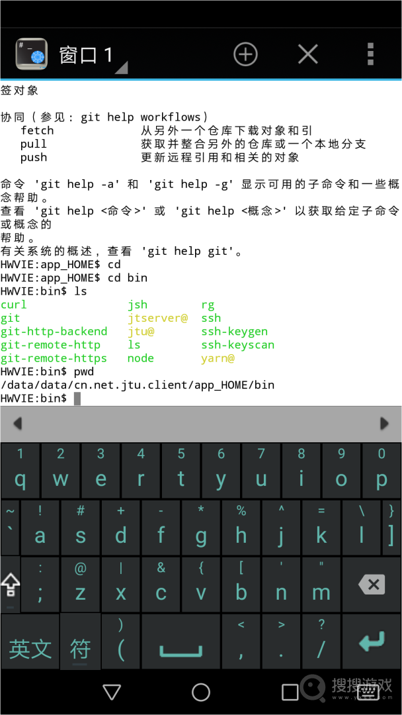Close the current terminal window

point(307,54)
